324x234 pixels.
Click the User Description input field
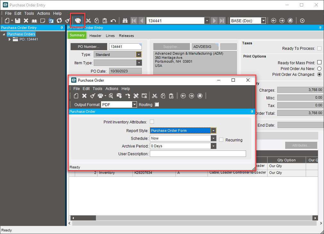(x=198, y=154)
